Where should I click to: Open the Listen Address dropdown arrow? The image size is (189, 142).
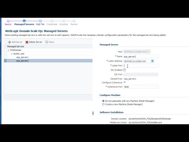[152, 61]
